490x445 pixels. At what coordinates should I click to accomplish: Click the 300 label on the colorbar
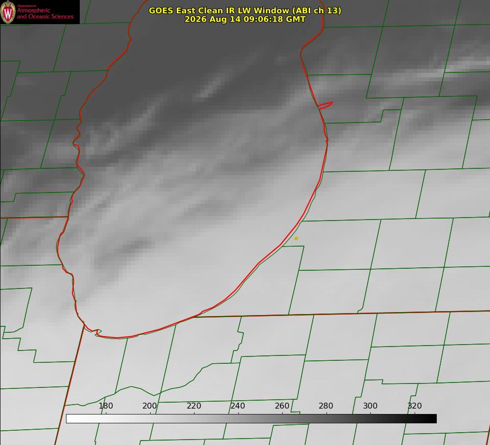[370, 406]
